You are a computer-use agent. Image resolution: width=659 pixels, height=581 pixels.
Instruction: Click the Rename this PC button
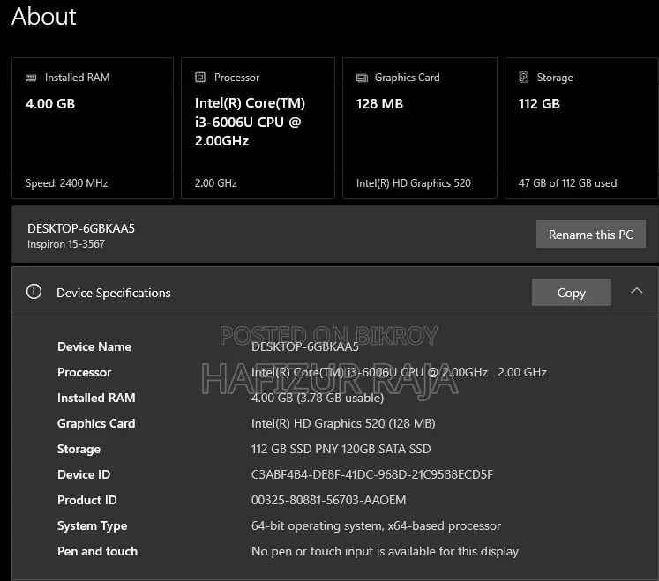[590, 234]
